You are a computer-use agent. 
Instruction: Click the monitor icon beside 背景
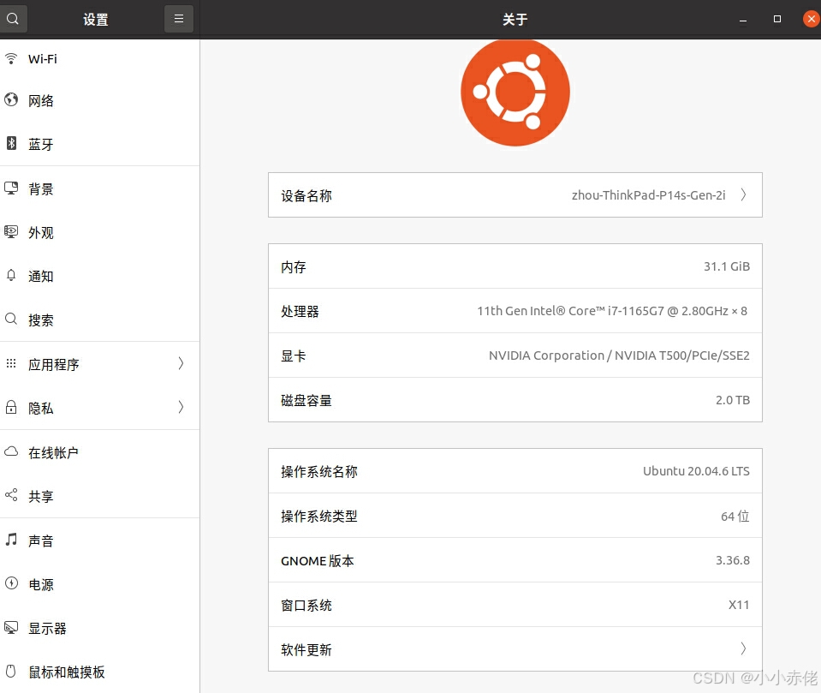(11, 188)
